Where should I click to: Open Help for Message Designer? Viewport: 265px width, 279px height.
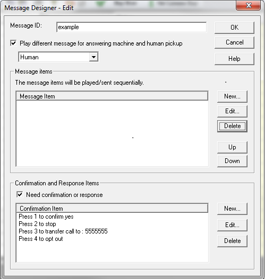(234, 59)
